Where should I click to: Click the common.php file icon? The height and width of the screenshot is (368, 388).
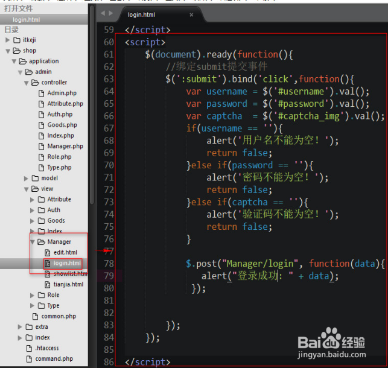click(x=36, y=316)
